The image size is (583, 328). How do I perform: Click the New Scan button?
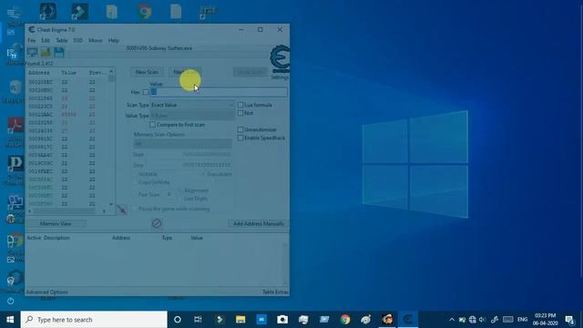pos(147,72)
